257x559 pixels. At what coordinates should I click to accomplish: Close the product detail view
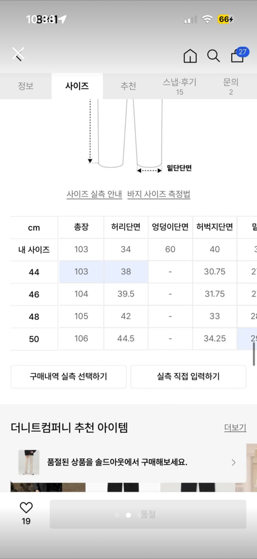[17, 53]
